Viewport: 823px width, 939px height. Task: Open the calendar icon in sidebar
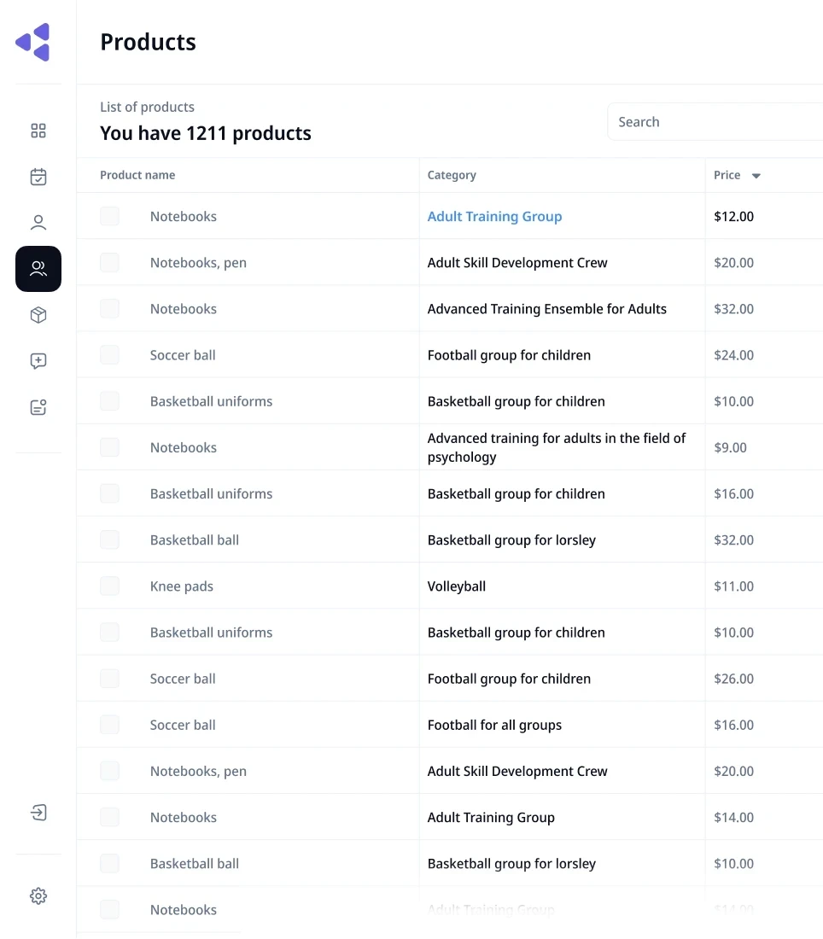[x=38, y=177]
